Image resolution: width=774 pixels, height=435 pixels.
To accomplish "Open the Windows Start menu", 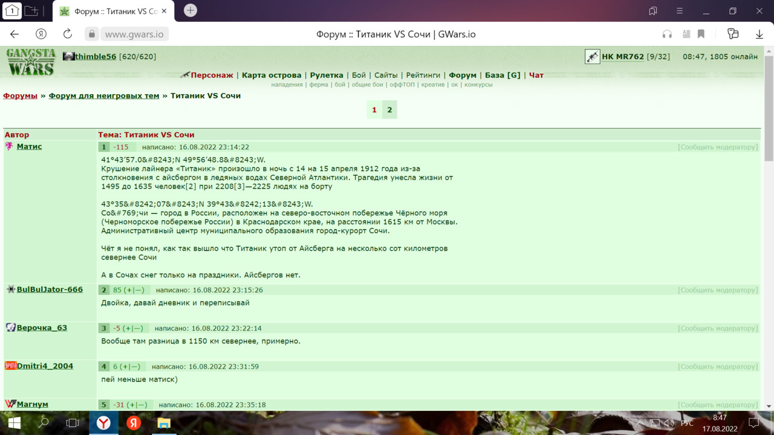I will click(15, 423).
